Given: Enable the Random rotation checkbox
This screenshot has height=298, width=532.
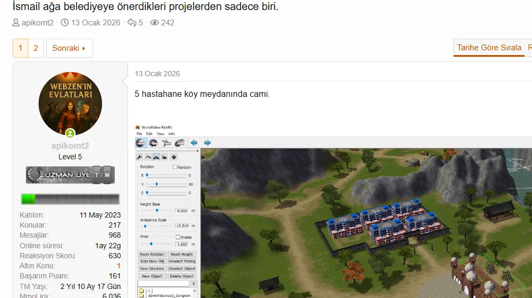Looking at the screenshot, I should [x=175, y=167].
